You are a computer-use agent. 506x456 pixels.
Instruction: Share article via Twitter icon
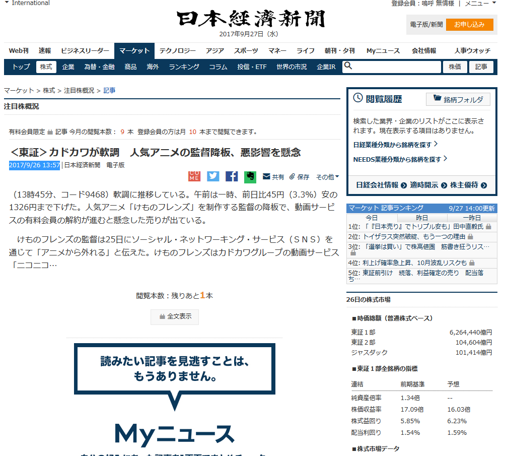coord(213,176)
